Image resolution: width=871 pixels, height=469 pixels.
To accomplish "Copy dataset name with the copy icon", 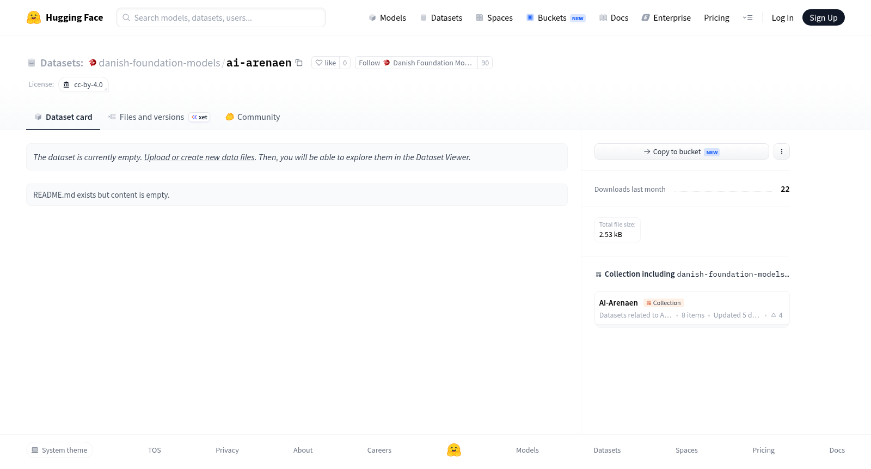I will click(299, 63).
